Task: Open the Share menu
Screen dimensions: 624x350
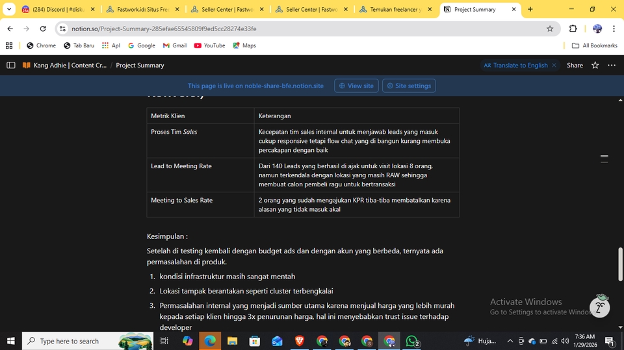Action: coord(575,65)
